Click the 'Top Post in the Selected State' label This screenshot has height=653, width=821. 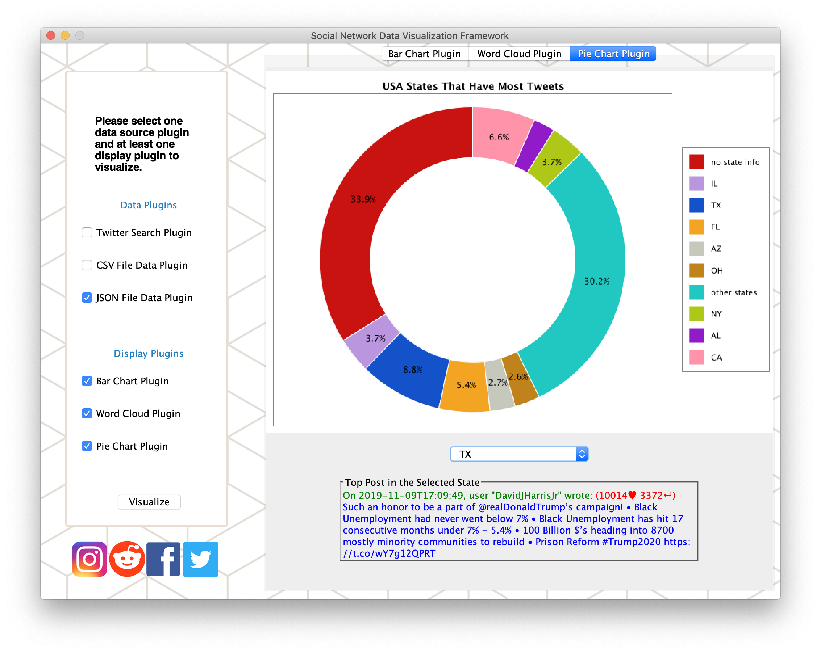412,482
